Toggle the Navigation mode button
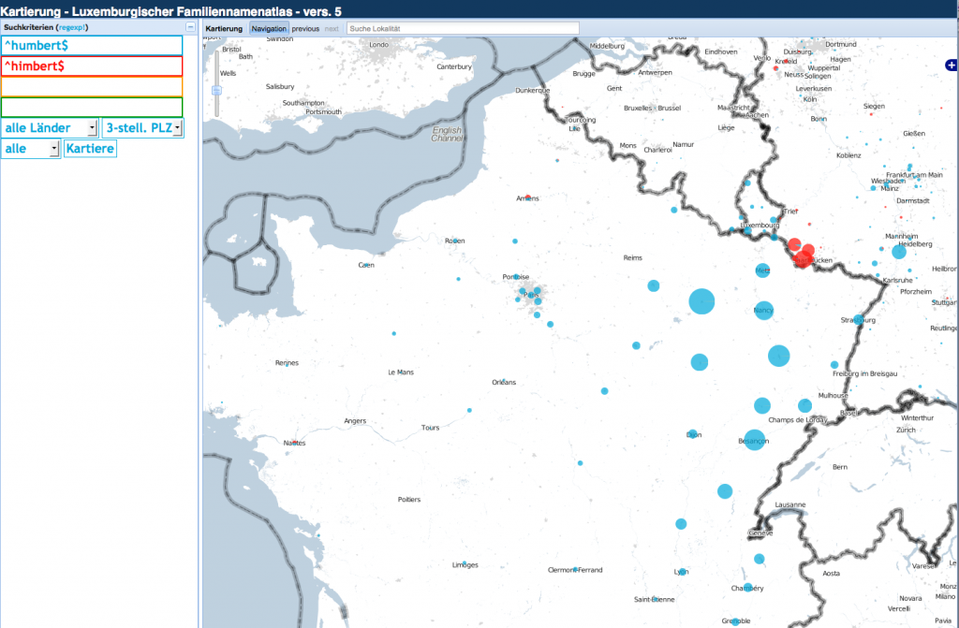Screen dimensions: 959x628 click(269, 29)
